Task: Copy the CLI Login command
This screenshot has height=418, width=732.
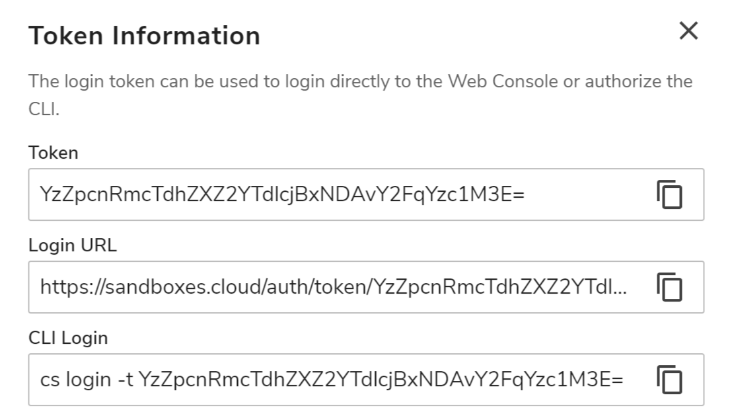Action: pos(669,379)
